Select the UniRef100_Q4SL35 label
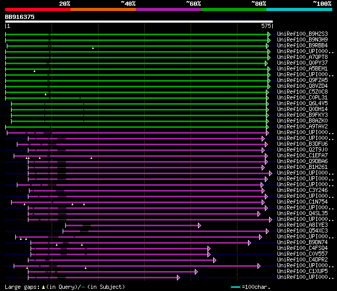 [302, 214]
